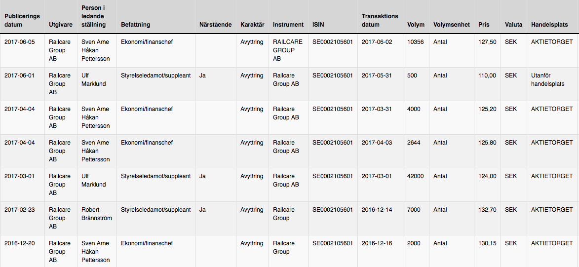Image resolution: width=579 pixels, height=267 pixels.
Task: Select the publication date 2016-12-20 cell
Action: (x=22, y=251)
